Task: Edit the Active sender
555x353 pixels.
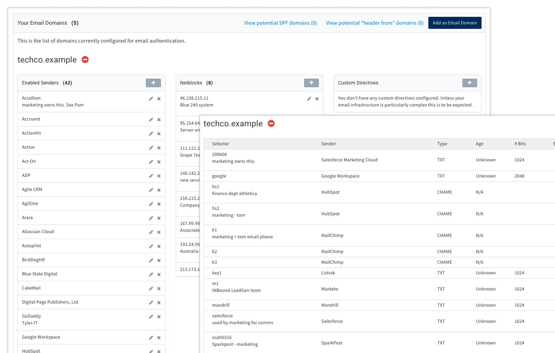Action: (x=151, y=148)
